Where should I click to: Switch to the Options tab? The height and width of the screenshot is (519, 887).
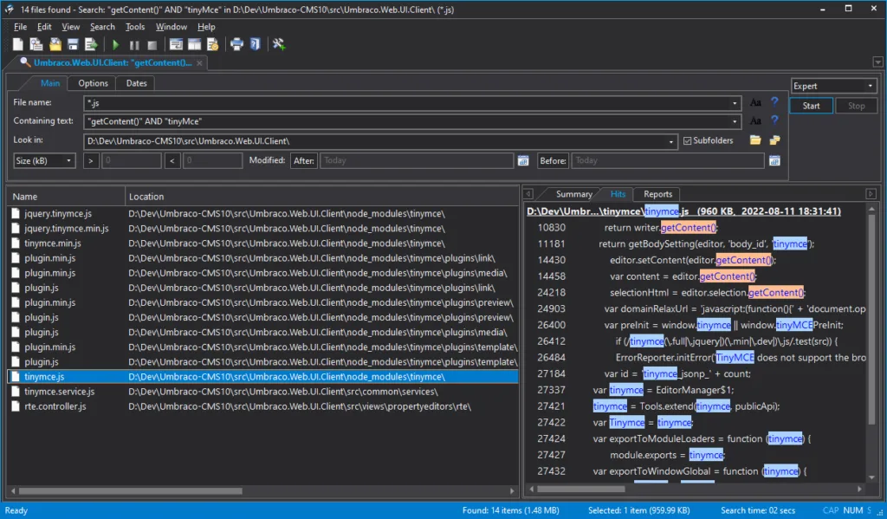(x=93, y=83)
